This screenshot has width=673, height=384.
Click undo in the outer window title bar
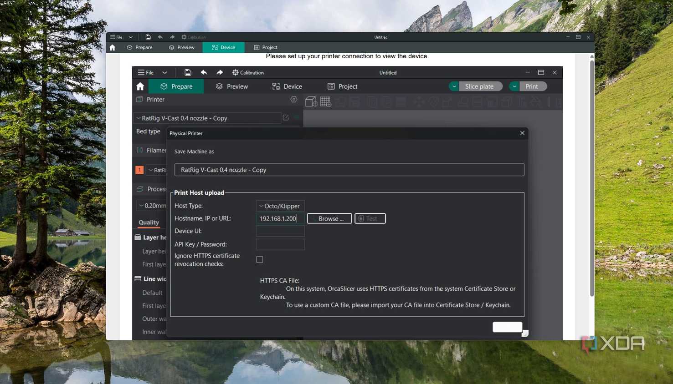(x=160, y=37)
